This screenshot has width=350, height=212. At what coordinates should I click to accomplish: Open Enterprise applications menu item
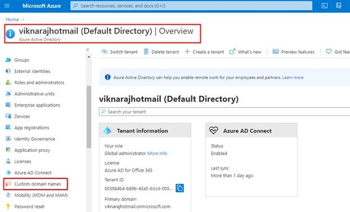pyautogui.click(x=37, y=105)
